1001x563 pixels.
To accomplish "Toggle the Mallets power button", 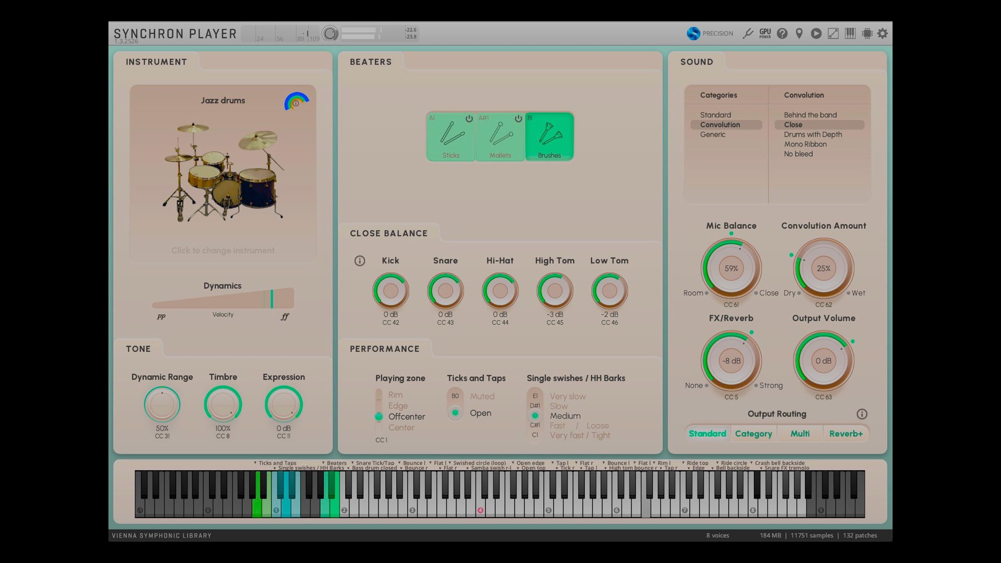I will point(518,118).
